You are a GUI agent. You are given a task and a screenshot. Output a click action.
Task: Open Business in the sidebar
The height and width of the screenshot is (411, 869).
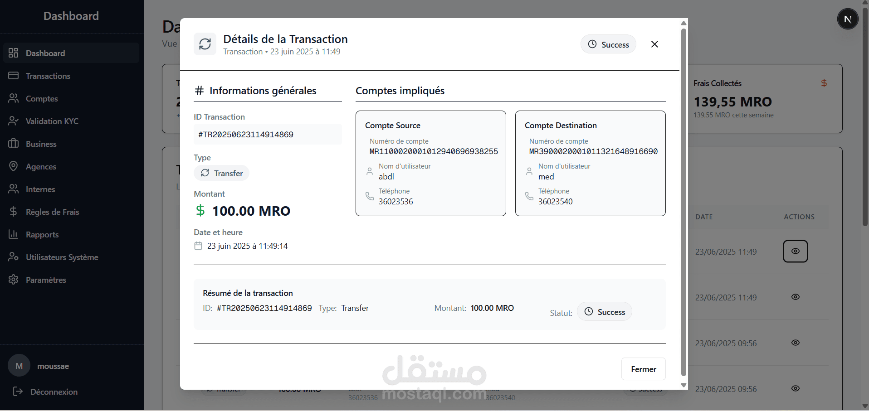pyautogui.click(x=71, y=144)
